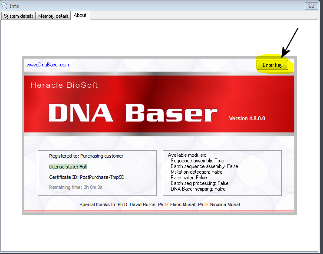Click 'Certificate ID: PostPurchase-Tmp5D' text

(x=87, y=177)
